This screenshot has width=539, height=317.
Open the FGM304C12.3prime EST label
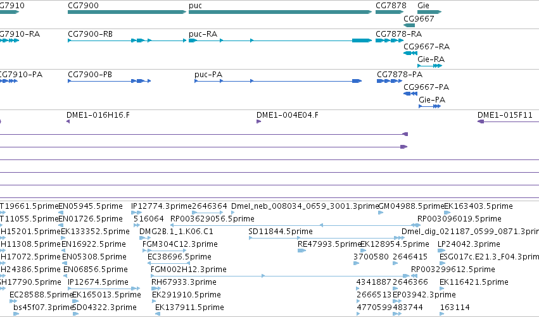click(180, 244)
